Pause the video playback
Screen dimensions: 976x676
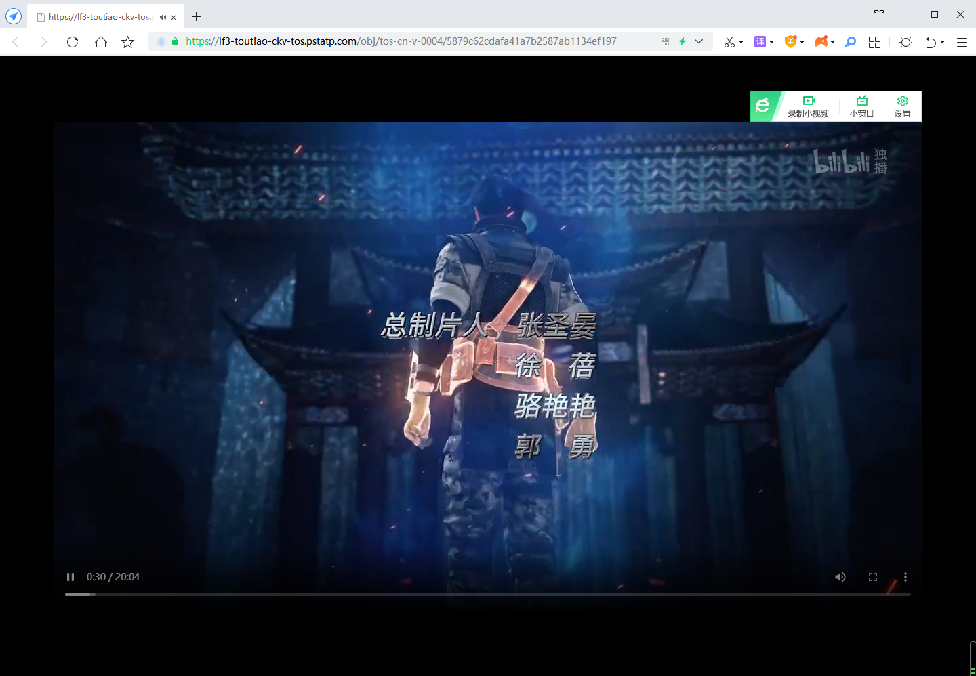tap(70, 577)
